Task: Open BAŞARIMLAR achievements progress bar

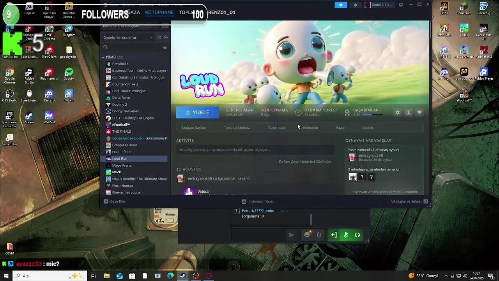Action: point(372,115)
